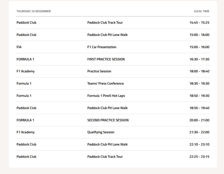Select the 16:30 - 17:30 time slot

coord(199,59)
